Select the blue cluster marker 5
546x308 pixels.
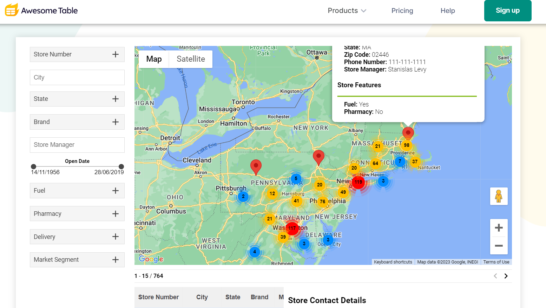click(296, 179)
